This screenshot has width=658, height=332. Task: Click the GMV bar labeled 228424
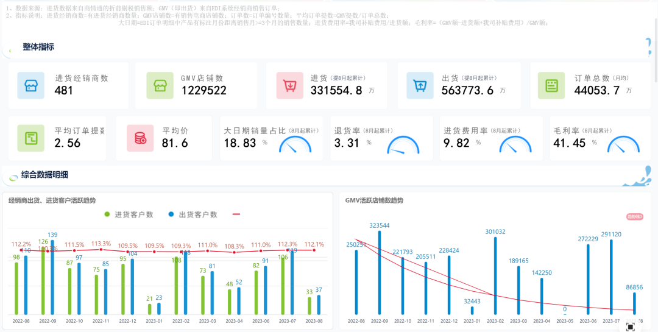click(x=449, y=286)
